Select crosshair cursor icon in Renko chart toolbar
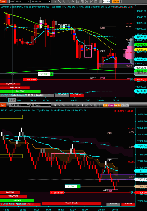This screenshot has height=211, width=147. (73, 105)
